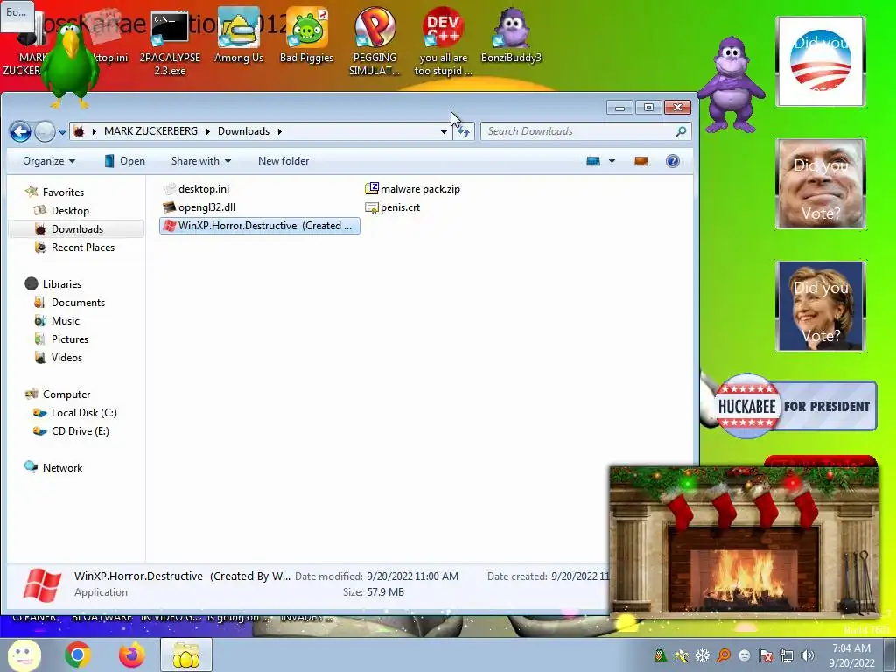Open the recent pages dropdown beside forward arrow
Image resolution: width=896 pixels, height=672 pixels.
[62, 132]
